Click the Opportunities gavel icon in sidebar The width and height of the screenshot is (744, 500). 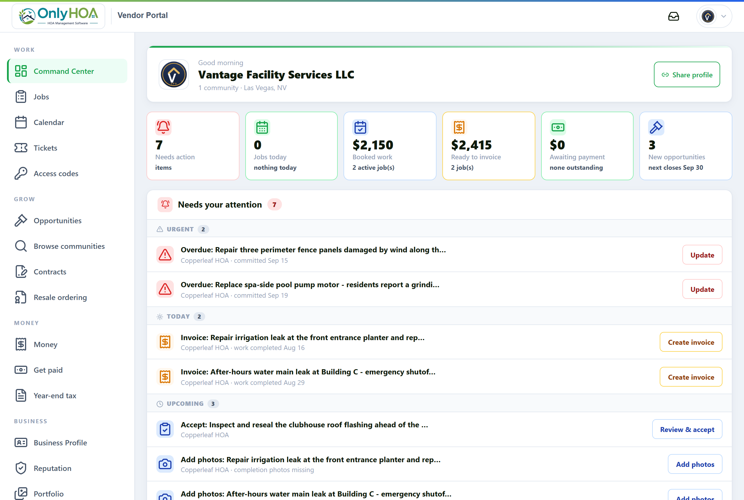pyautogui.click(x=21, y=220)
